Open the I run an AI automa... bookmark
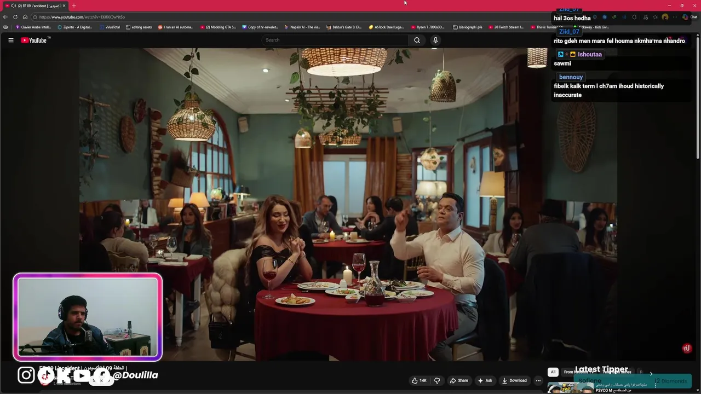The width and height of the screenshot is (701, 394). tap(176, 27)
